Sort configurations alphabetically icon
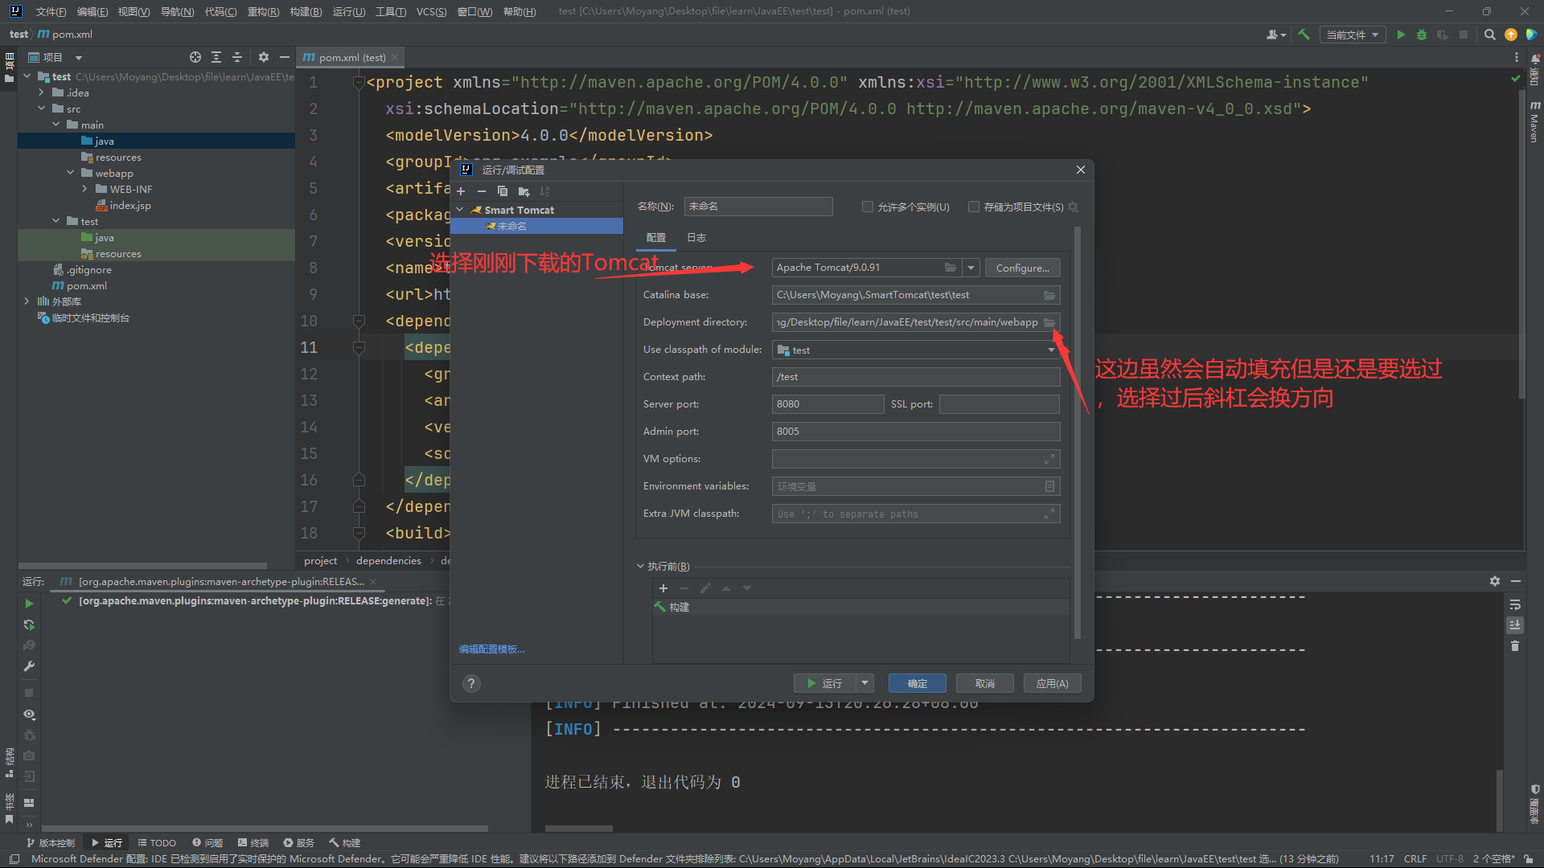This screenshot has width=1544, height=868. [x=544, y=191]
